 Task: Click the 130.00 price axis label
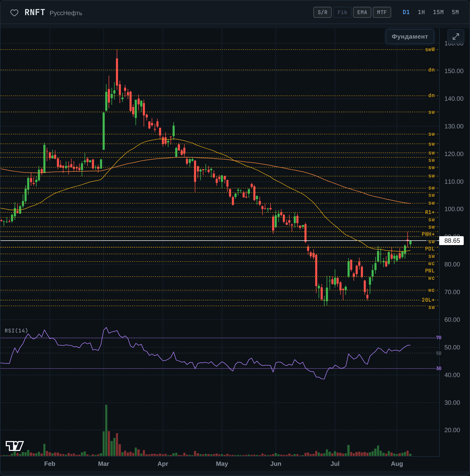(x=454, y=126)
